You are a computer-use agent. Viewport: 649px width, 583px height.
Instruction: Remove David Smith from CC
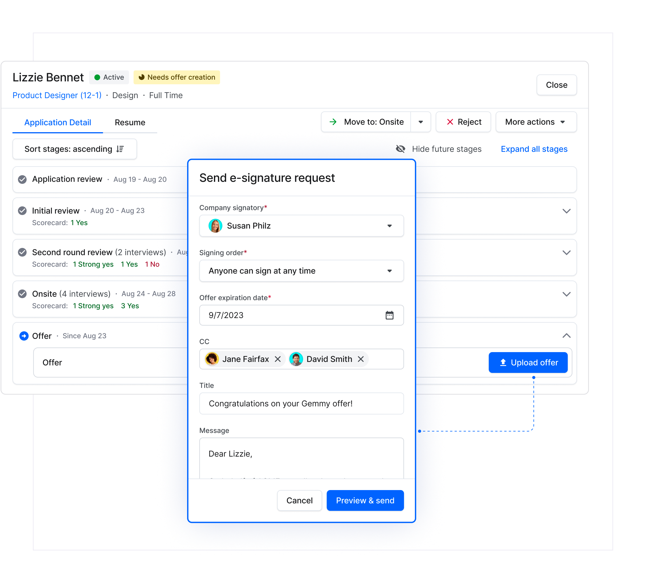(x=361, y=359)
